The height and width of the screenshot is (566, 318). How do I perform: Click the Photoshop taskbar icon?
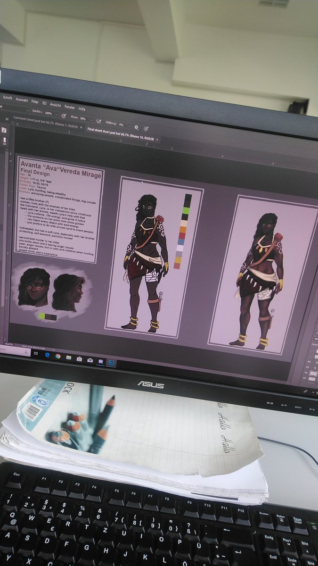111,363
